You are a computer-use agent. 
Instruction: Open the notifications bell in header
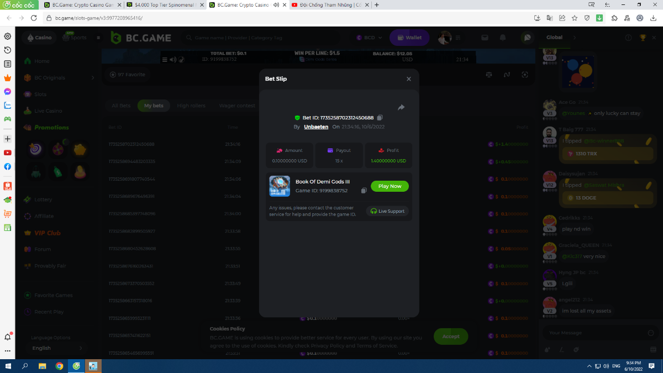pos(503,38)
